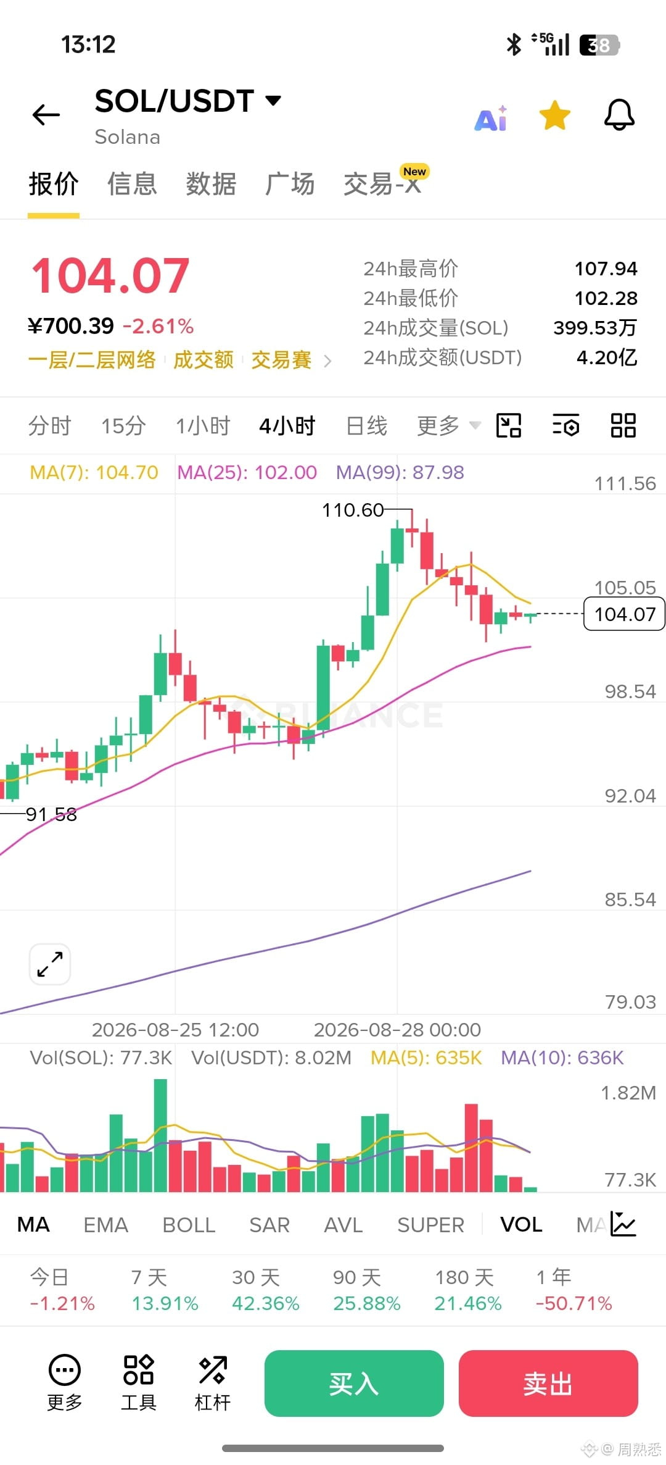The width and height of the screenshot is (666, 1465).
Task: Tap the red 卖出 sell button
Action: pos(548,1384)
